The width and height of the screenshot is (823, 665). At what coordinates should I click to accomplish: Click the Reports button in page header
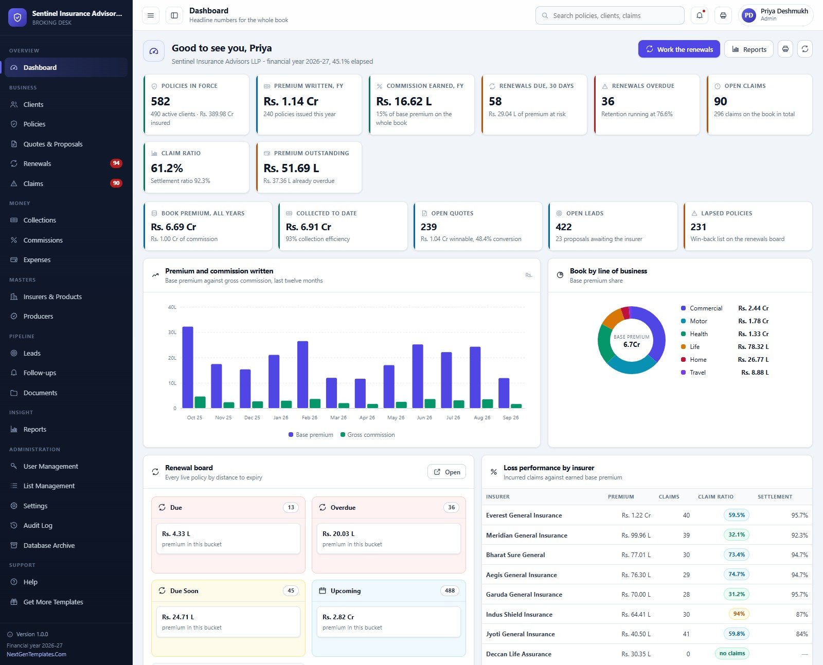pos(749,49)
